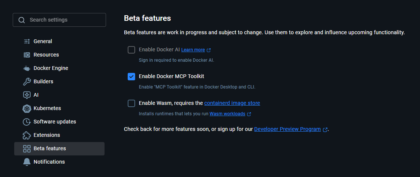Open the Wasm workloads link
Image resolution: width=420 pixels, height=177 pixels.
pyautogui.click(x=227, y=114)
